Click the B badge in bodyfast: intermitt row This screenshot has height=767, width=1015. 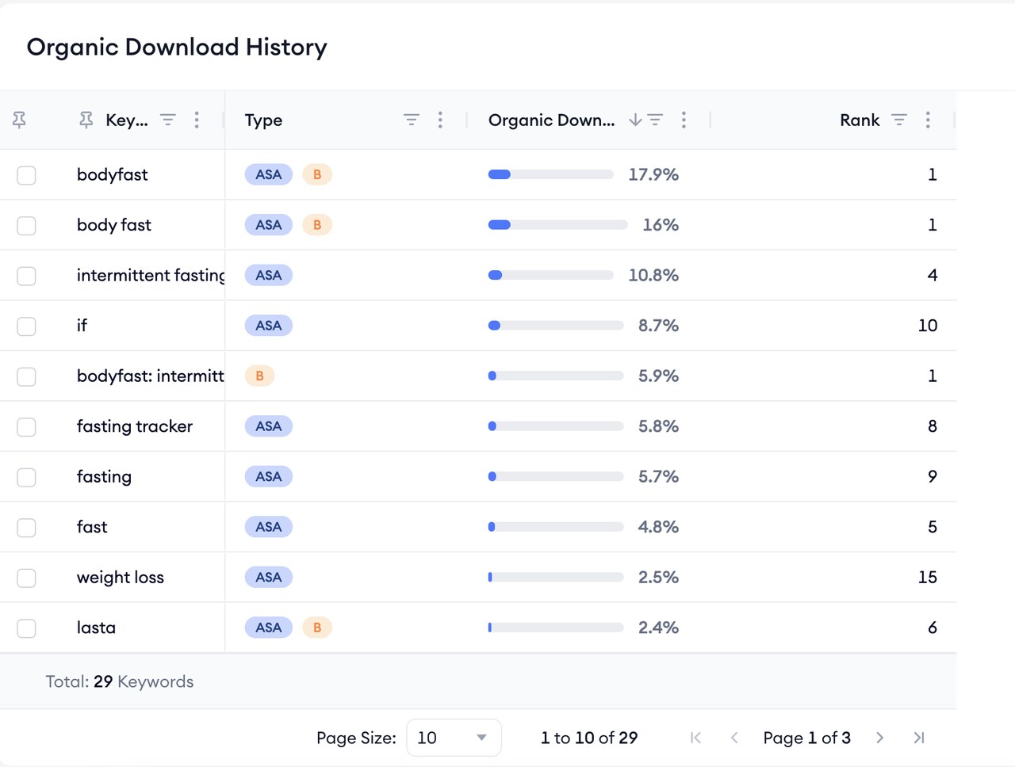(259, 376)
